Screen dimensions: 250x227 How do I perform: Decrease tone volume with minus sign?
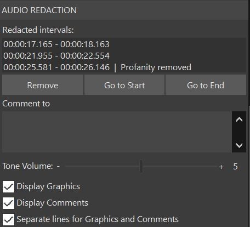pos(58,166)
